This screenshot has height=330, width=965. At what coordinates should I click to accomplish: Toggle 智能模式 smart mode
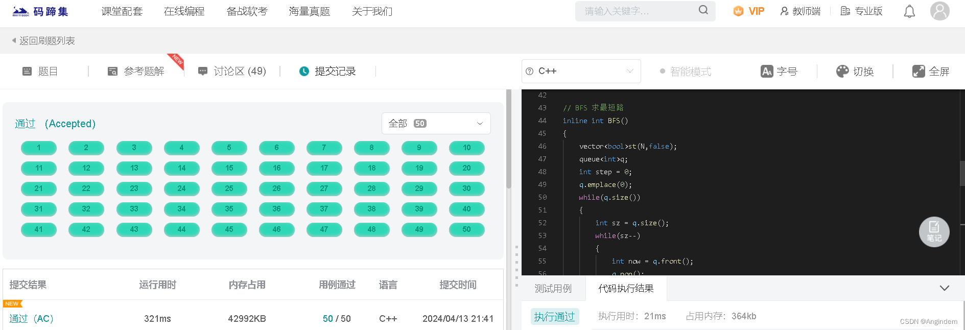point(686,72)
